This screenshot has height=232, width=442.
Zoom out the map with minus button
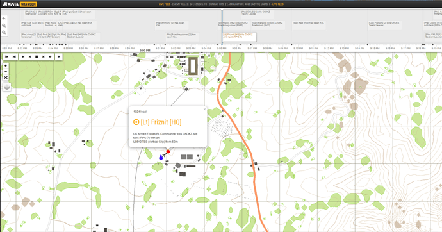pos(6,72)
